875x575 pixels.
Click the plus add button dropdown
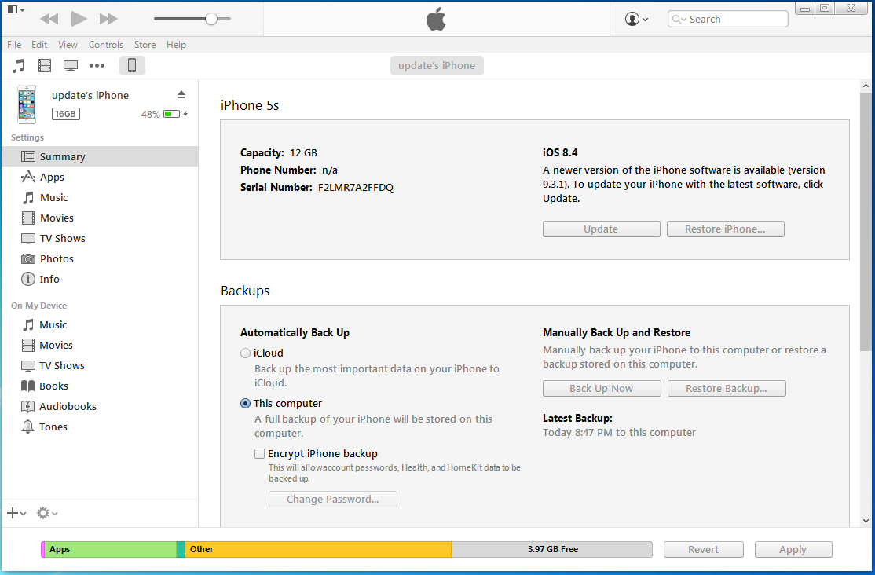tap(16, 513)
